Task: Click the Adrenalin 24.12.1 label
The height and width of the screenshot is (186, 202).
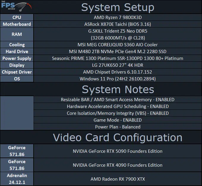Action: (x=17, y=179)
